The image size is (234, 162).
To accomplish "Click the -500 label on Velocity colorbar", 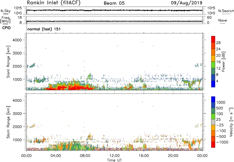I will (221, 136).
